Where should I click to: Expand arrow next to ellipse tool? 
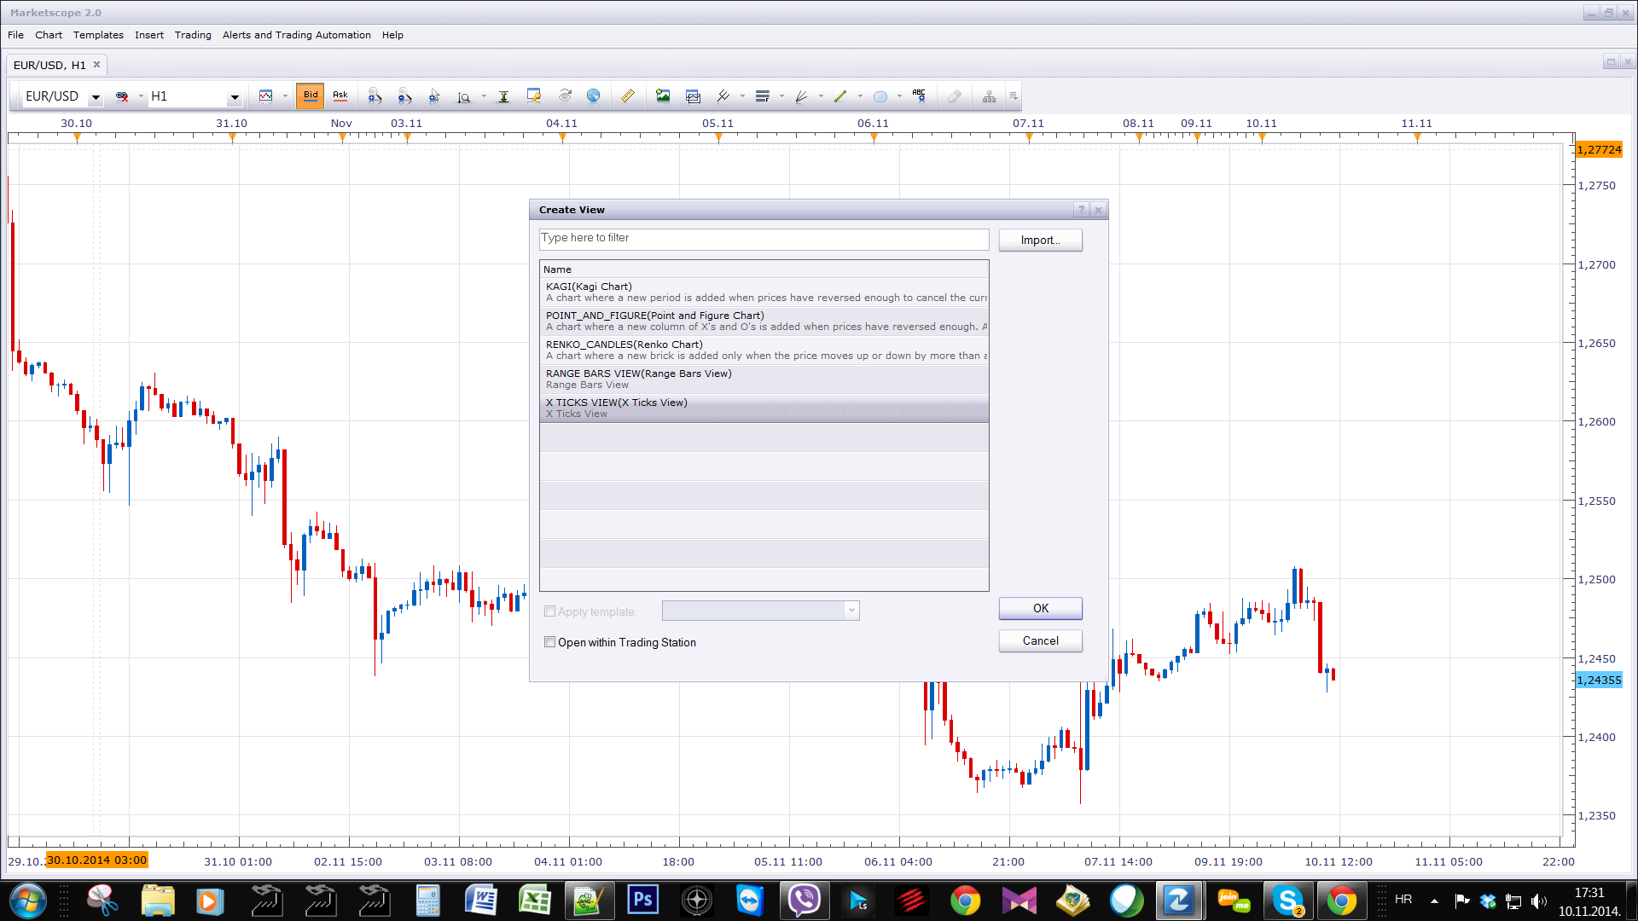pyautogui.click(x=899, y=96)
